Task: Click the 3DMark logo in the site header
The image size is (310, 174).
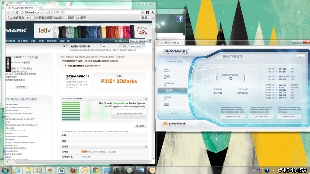Action: tap(16, 30)
